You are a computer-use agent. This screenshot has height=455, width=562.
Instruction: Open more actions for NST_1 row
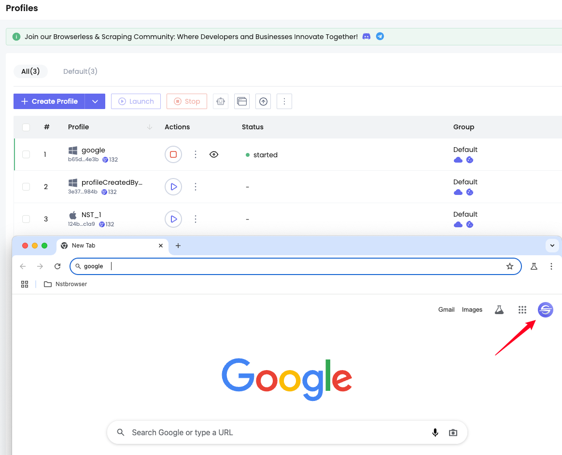click(x=196, y=219)
